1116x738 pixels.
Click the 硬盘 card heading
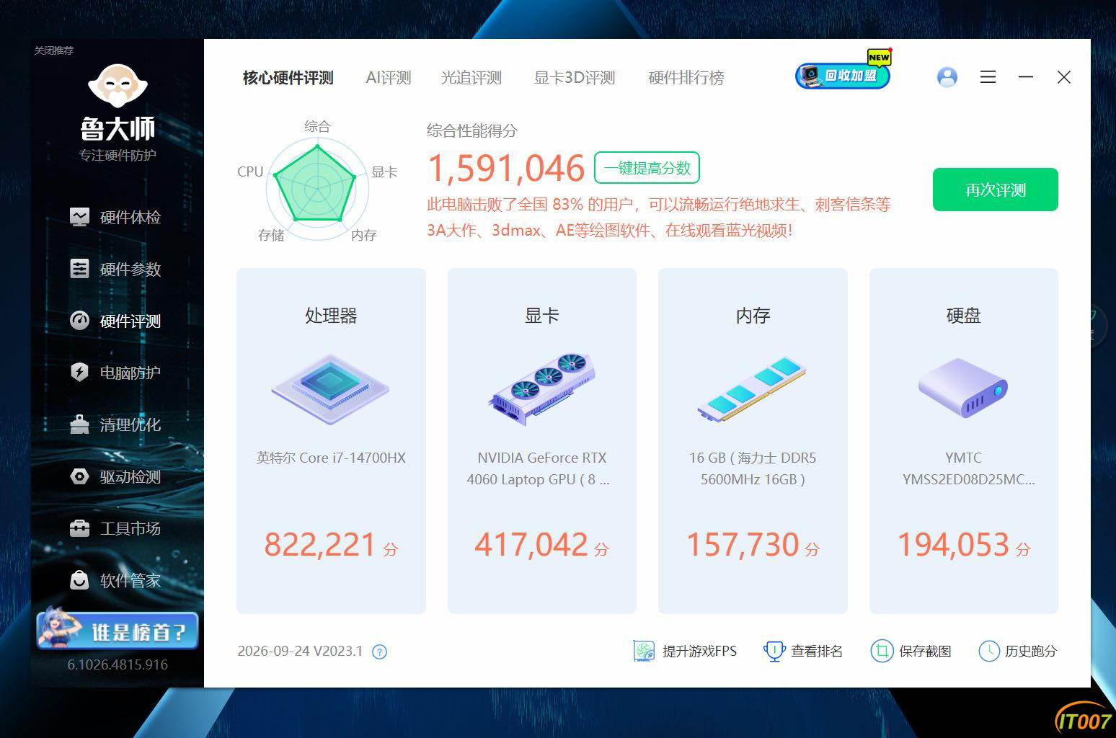pos(964,316)
